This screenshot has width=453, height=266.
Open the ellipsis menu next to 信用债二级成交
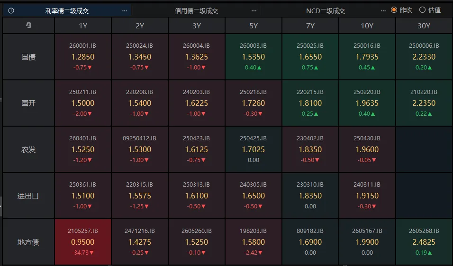click(254, 10)
